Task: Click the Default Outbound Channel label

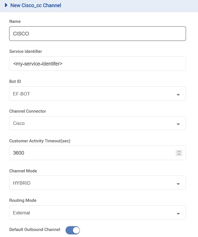Action: pos(35,230)
